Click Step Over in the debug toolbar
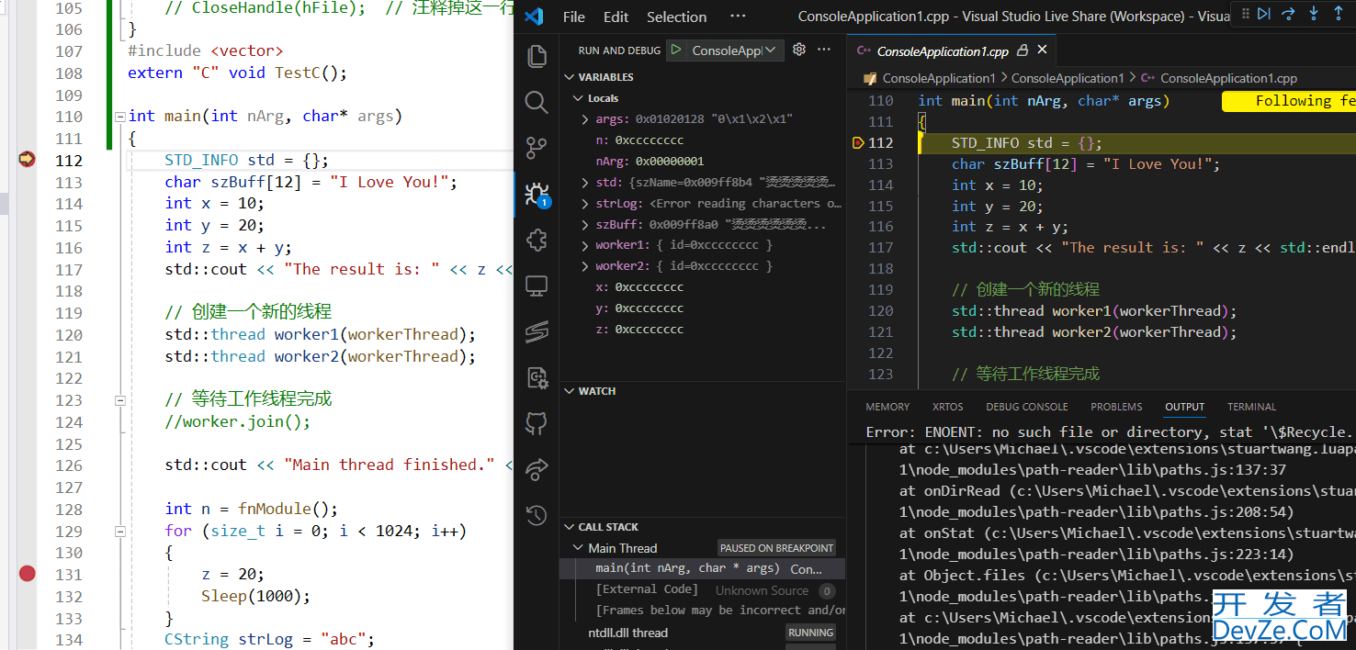 pos(1288,14)
